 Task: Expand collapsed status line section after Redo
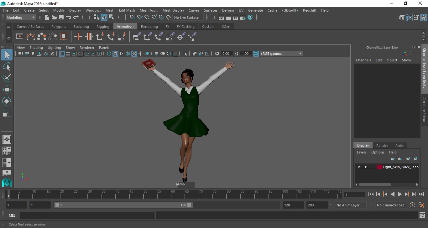point(83,18)
